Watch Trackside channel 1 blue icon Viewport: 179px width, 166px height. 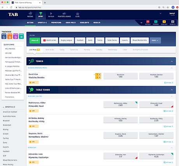pos(4,36)
